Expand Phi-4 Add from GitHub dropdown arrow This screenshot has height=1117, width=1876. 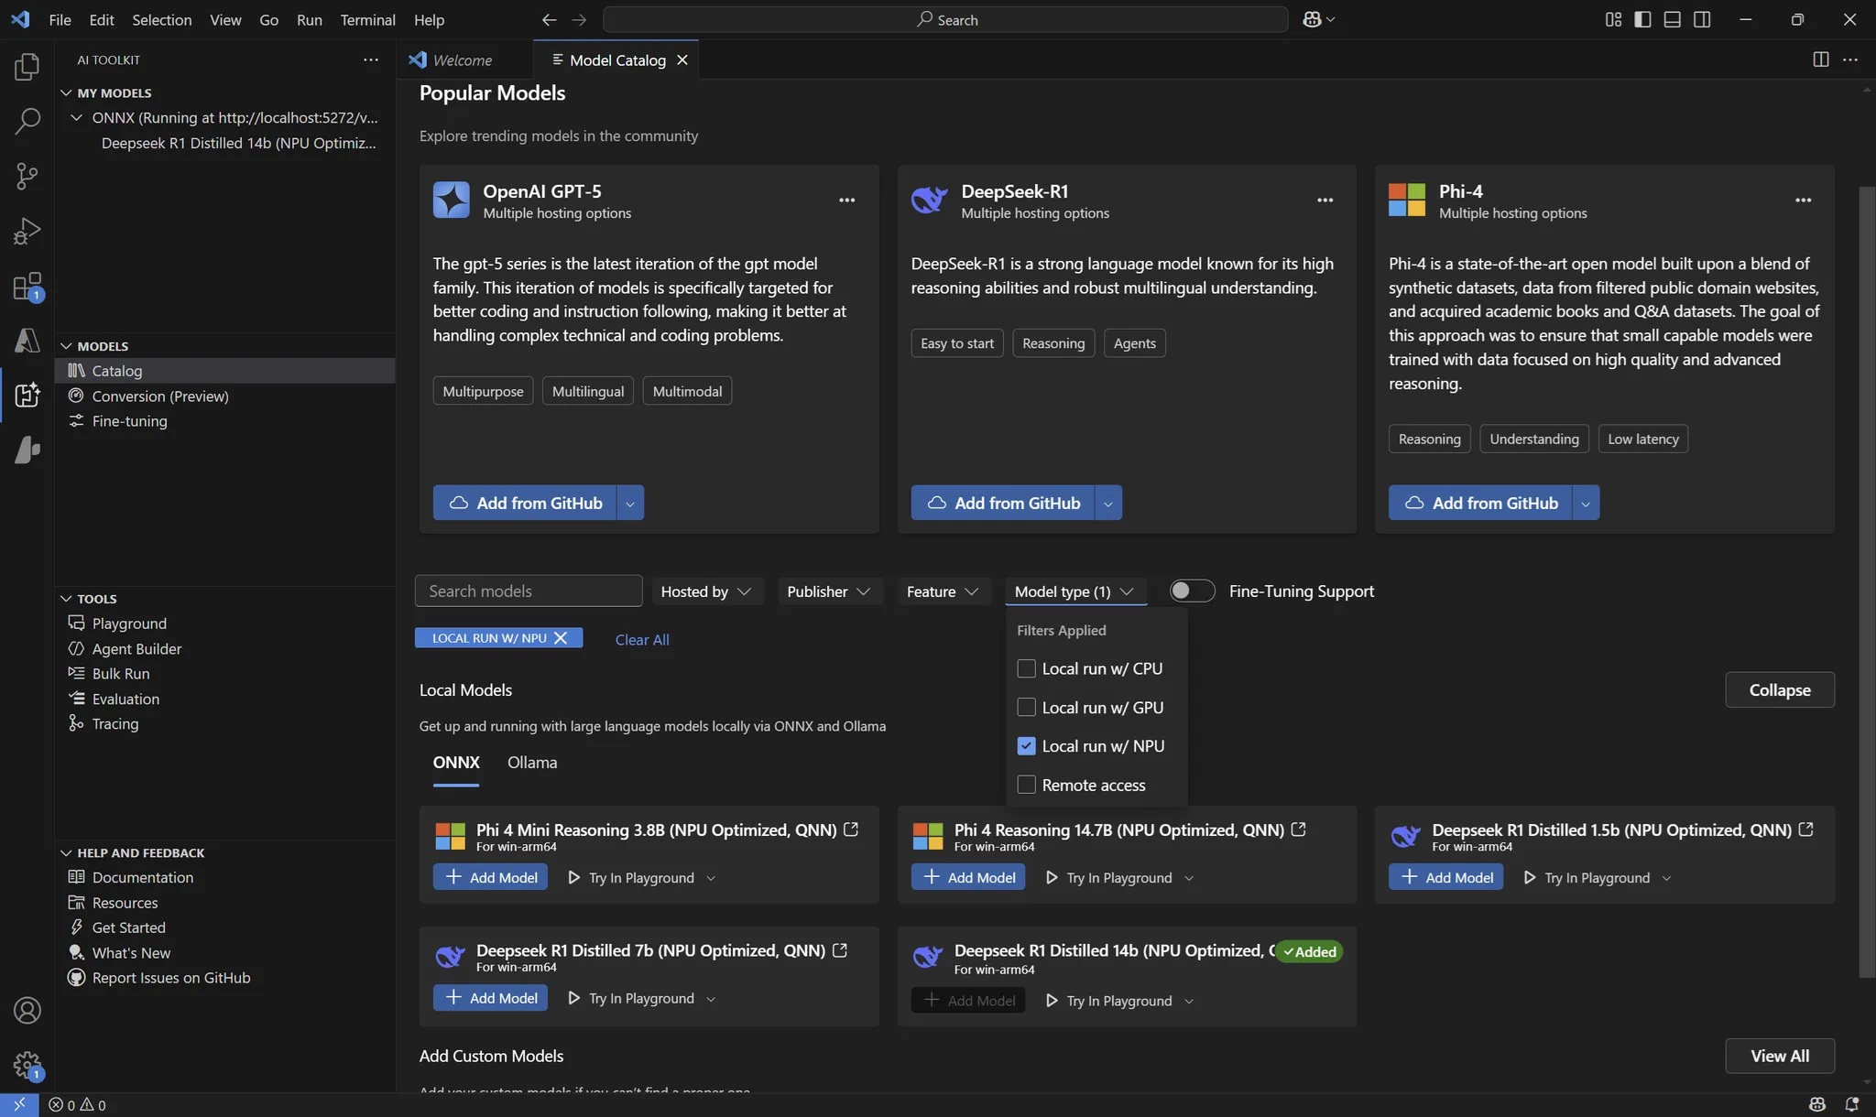(1586, 503)
